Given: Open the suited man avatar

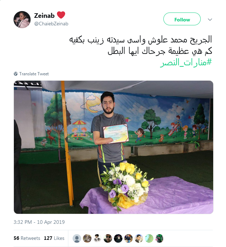Looking at the screenshot, I should [139, 238].
